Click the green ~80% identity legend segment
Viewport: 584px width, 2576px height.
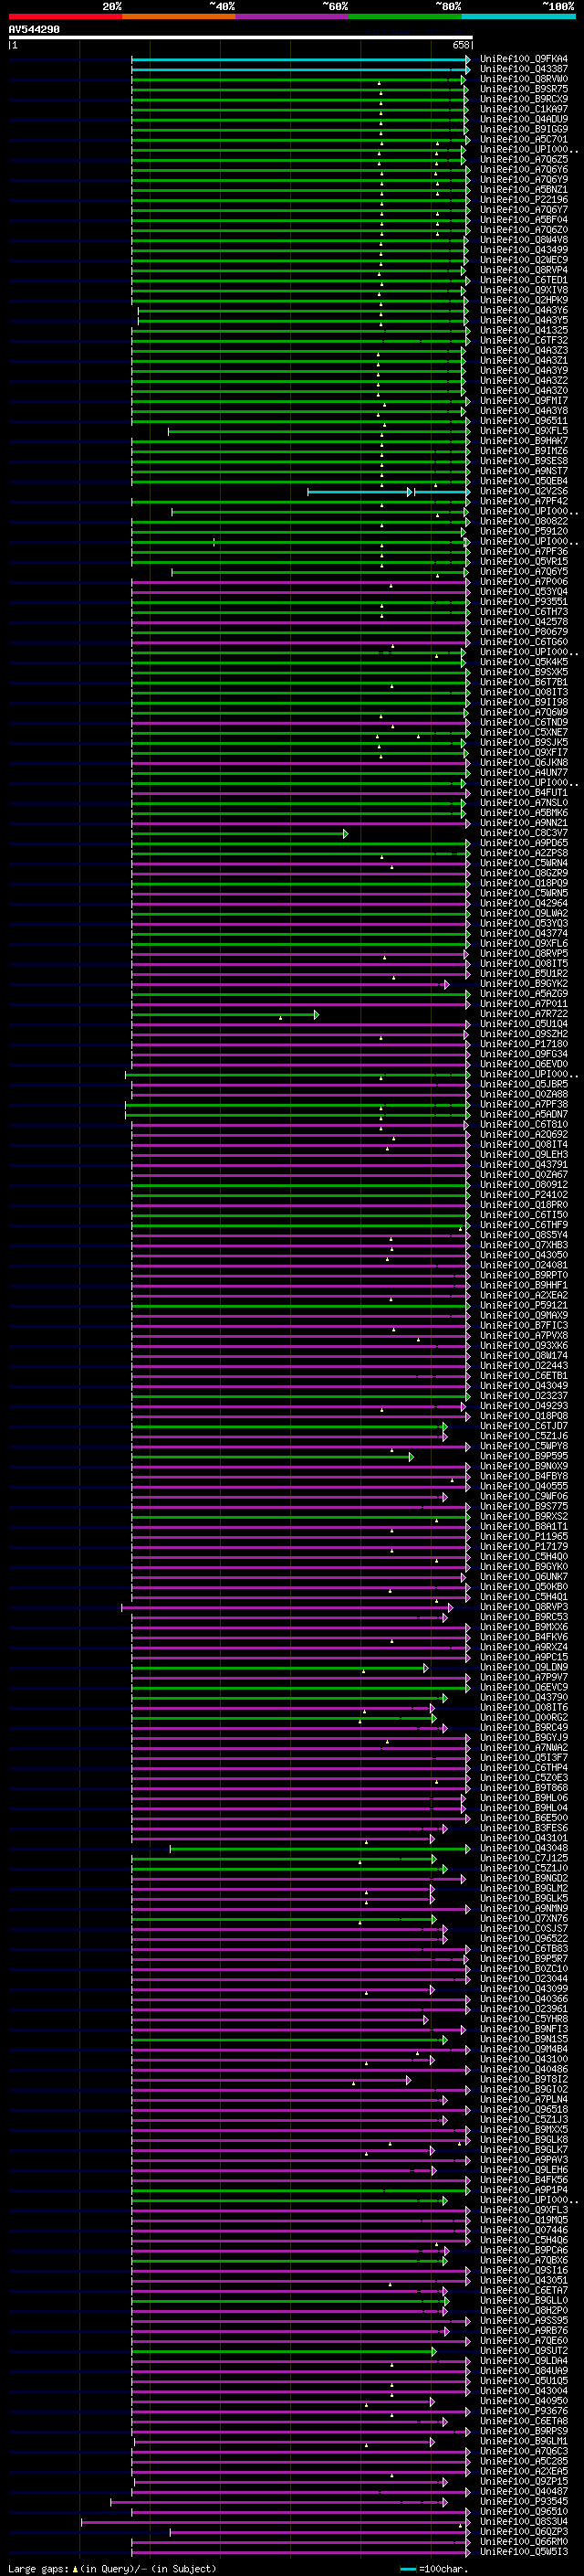pyautogui.click(x=405, y=16)
